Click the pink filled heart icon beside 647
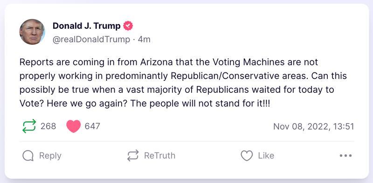Viewport: 373px width, 183px height. [x=74, y=126]
